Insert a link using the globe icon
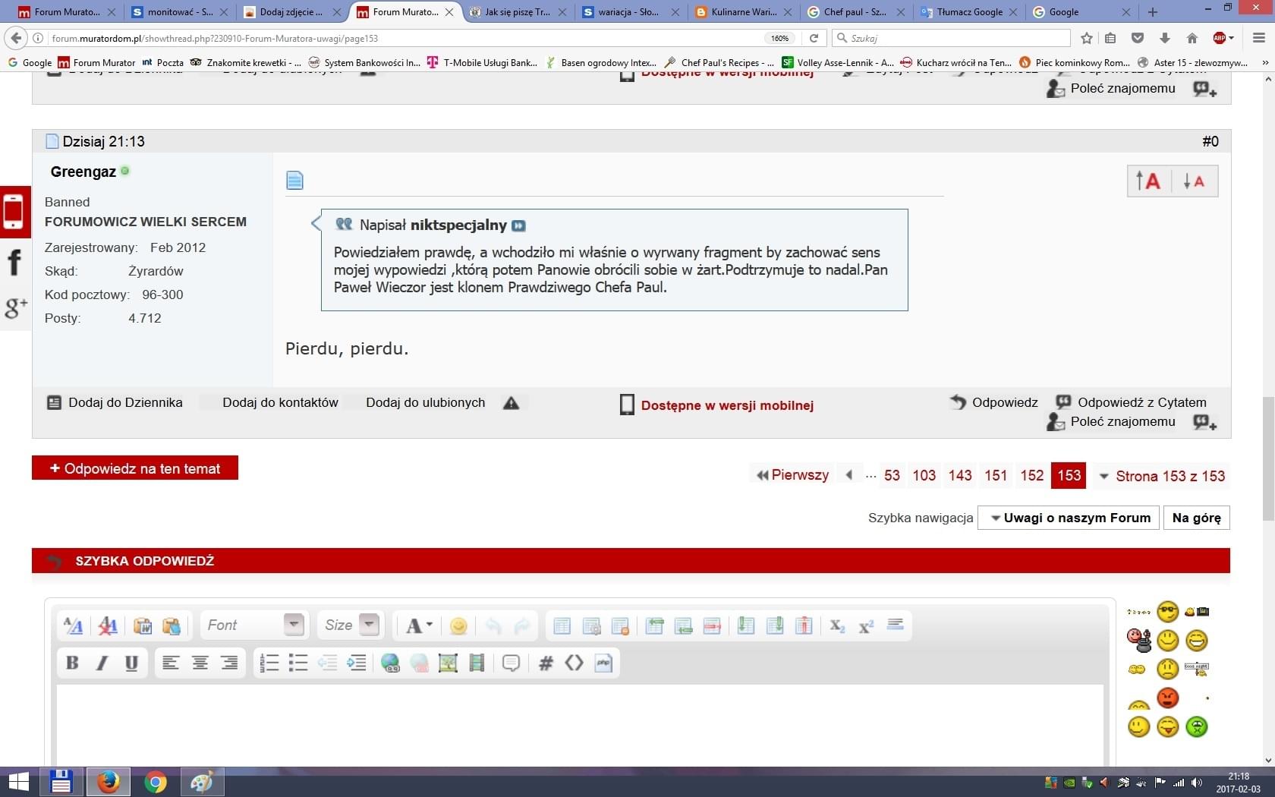The image size is (1275, 797). point(390,663)
